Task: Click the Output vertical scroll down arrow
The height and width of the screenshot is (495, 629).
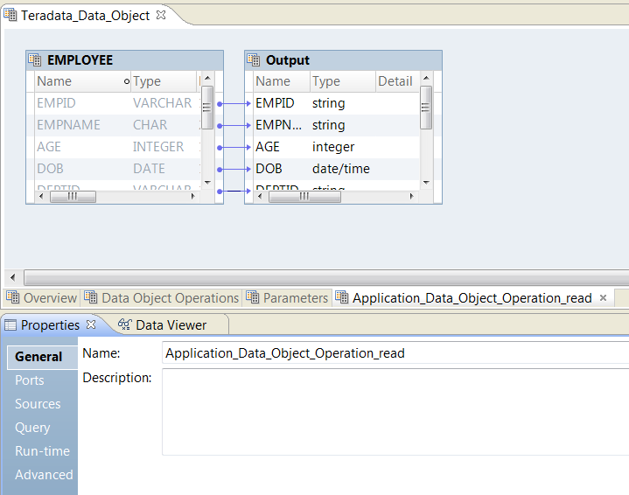Action: 426,183
